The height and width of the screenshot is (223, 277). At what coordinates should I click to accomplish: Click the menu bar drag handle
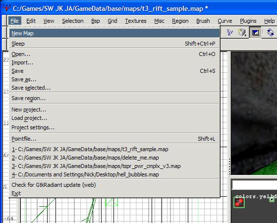[x=4, y=20]
